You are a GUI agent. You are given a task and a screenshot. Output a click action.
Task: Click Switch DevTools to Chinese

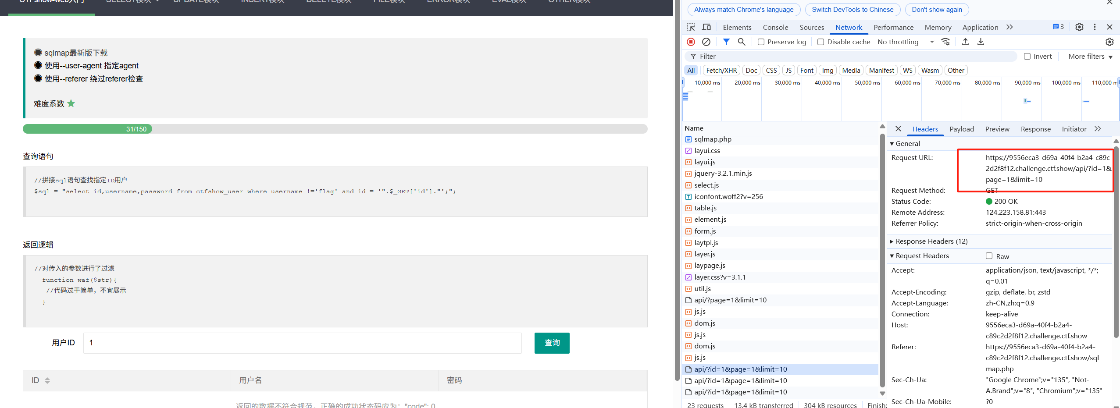pyautogui.click(x=852, y=10)
